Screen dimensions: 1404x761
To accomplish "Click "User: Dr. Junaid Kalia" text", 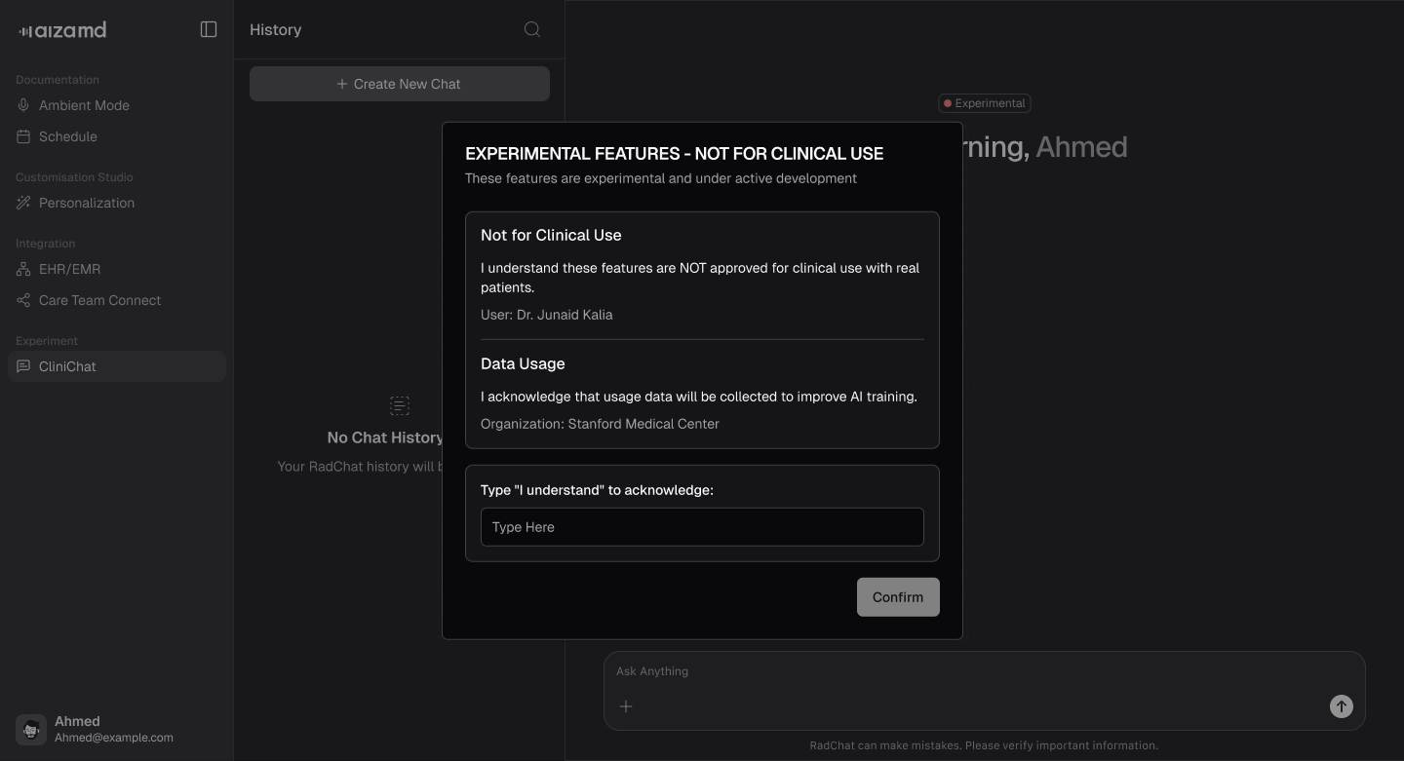I will [547, 315].
